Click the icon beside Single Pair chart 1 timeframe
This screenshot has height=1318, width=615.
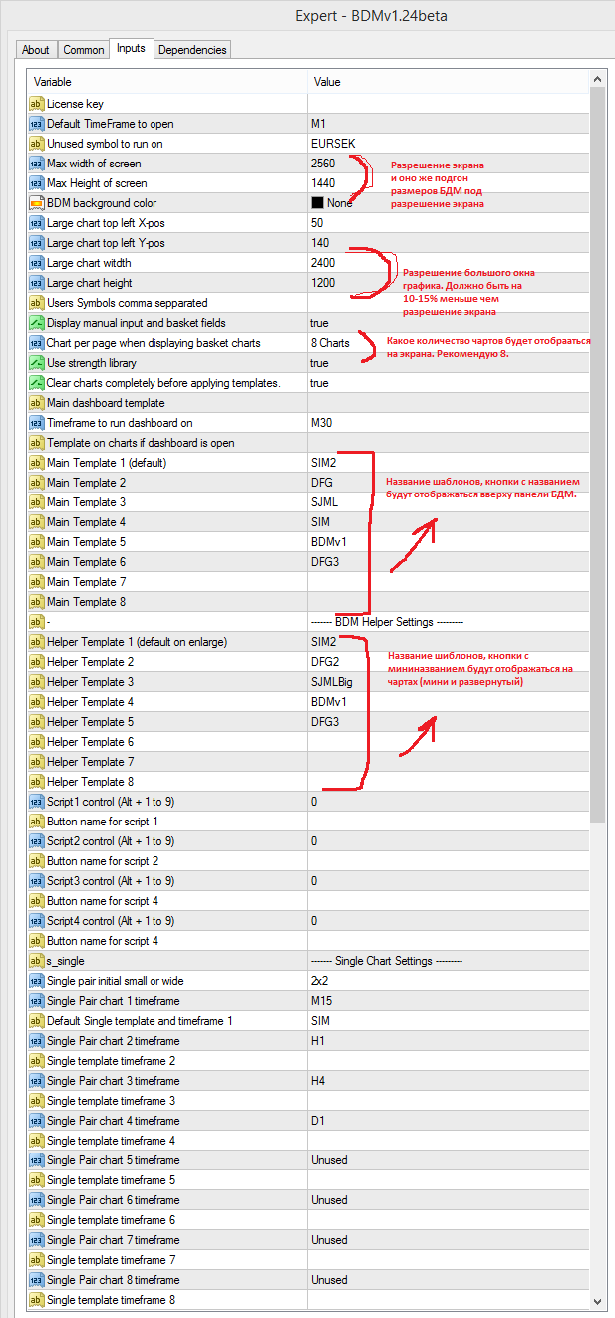[x=36, y=1001]
